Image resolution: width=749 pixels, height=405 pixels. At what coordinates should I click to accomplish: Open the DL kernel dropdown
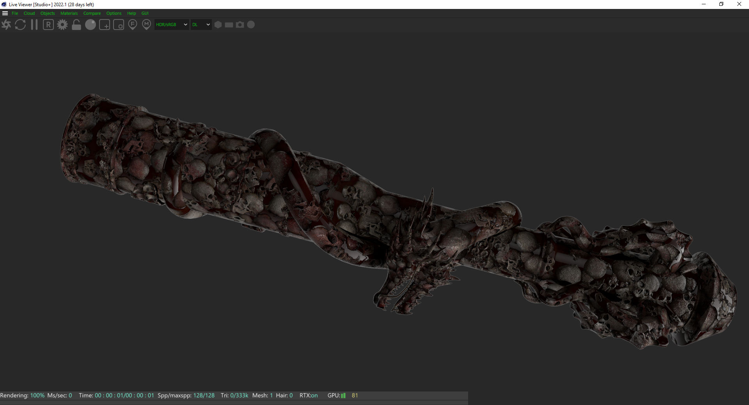pos(201,25)
